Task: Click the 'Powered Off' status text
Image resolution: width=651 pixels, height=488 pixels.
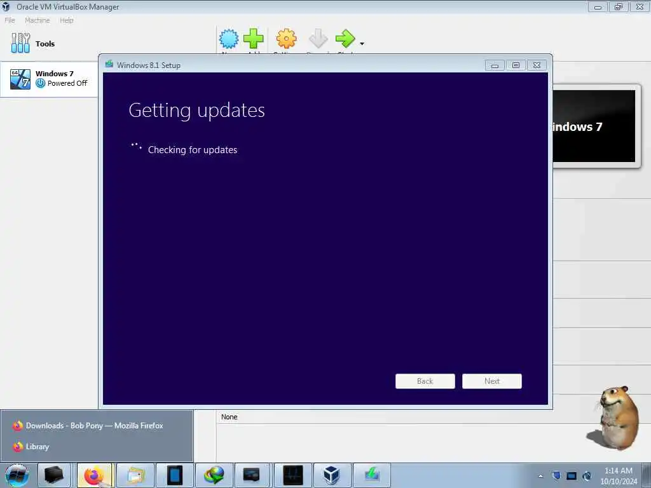Action: (x=67, y=83)
